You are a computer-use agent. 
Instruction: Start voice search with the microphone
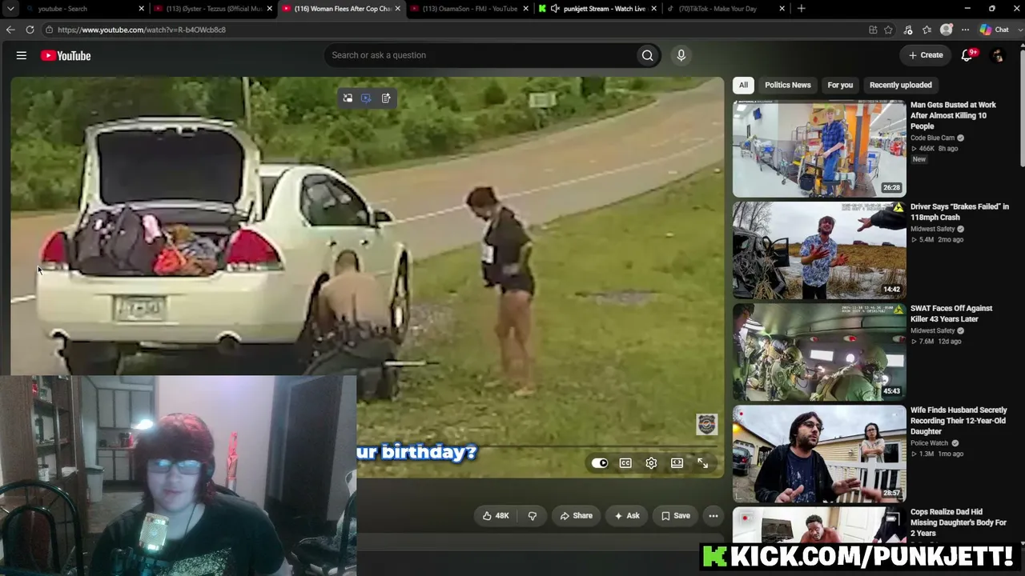coord(681,55)
